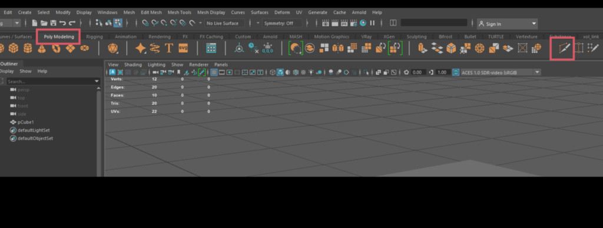Image resolution: width=603 pixels, height=228 pixels.
Task: Toggle isolate select in the viewport
Action: pyautogui.click(x=366, y=72)
